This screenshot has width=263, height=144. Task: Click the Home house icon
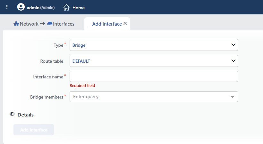tap(66, 8)
